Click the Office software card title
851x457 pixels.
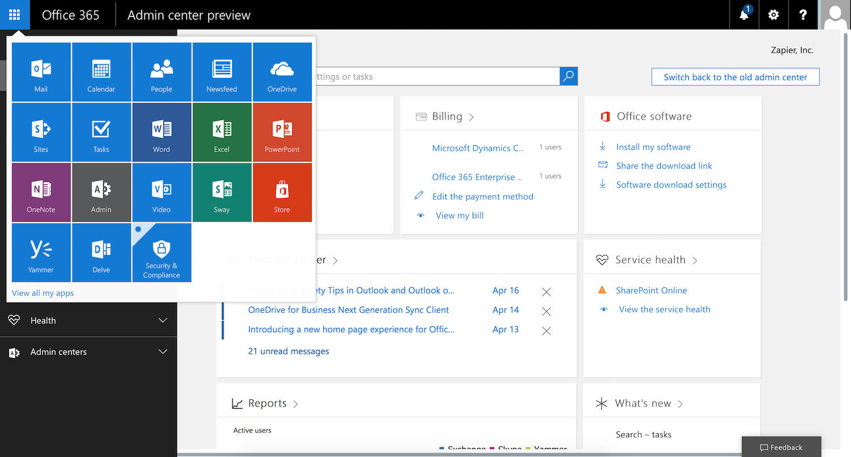click(x=654, y=116)
